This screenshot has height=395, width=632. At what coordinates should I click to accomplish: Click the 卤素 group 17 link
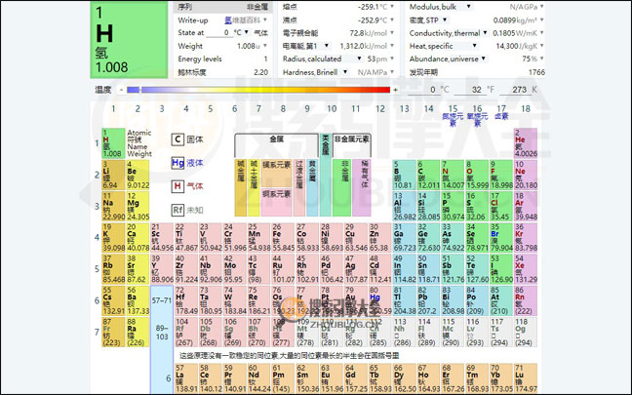501,116
